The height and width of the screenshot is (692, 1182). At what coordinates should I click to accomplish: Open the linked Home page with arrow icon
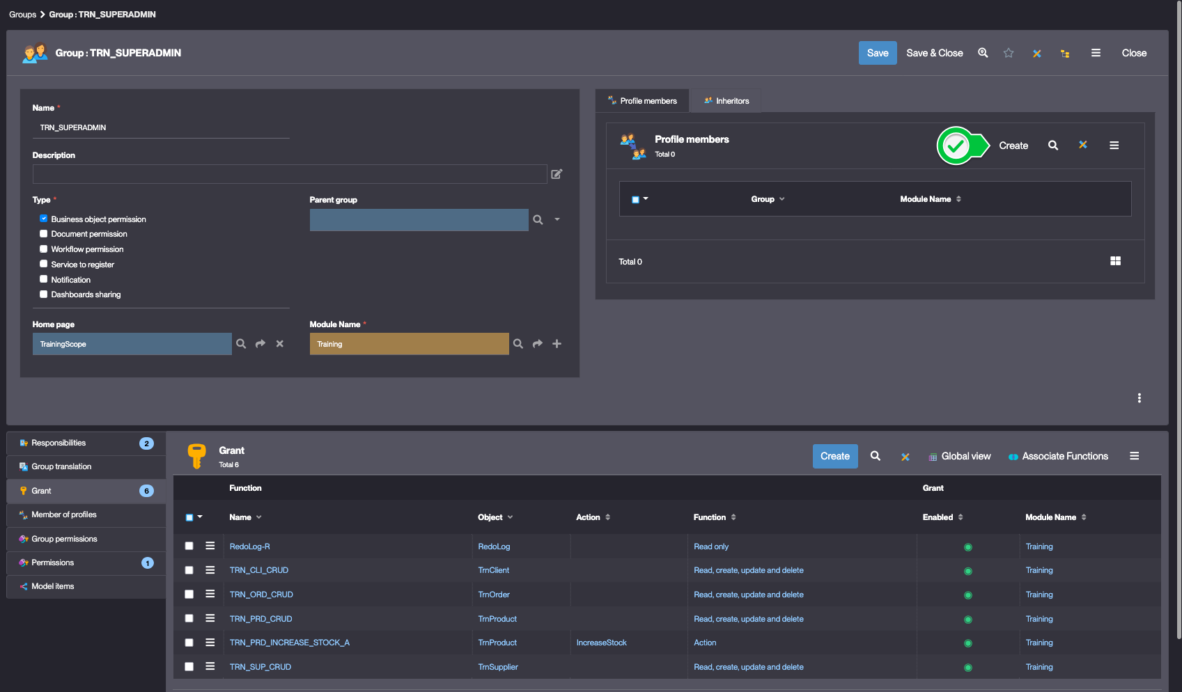click(x=260, y=344)
